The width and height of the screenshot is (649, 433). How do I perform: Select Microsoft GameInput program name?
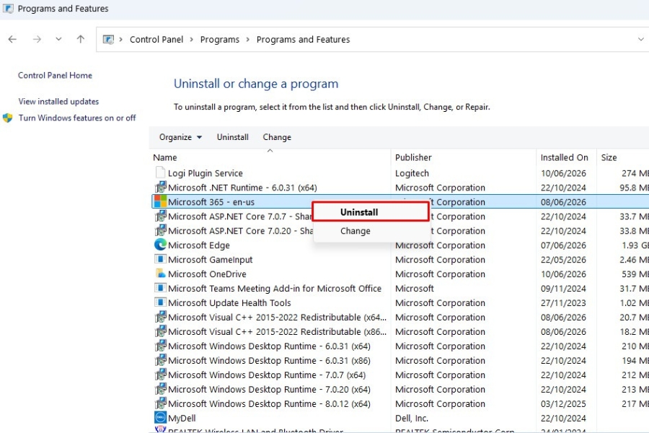point(211,260)
